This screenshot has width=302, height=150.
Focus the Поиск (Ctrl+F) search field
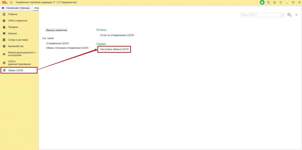261,15
